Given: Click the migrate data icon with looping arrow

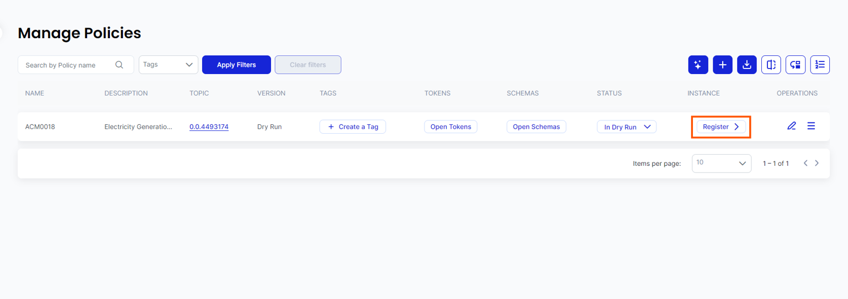Looking at the screenshot, I should 796,65.
